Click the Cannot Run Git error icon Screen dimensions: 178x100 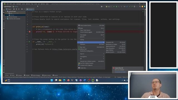click(x=114, y=68)
